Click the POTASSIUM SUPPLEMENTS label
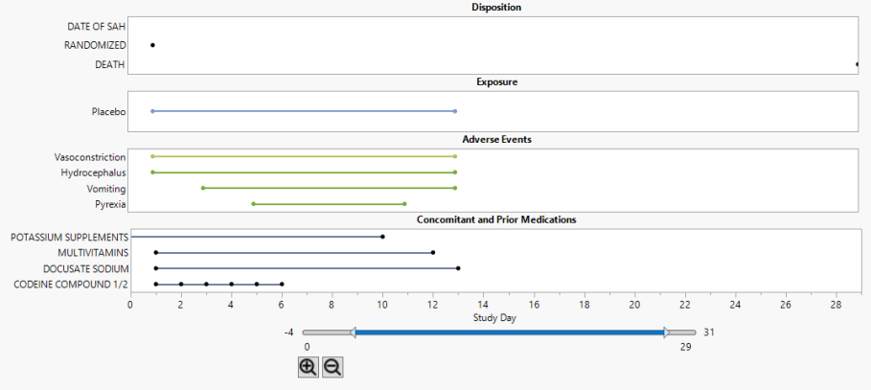This screenshot has height=390, width=871. [x=69, y=238]
